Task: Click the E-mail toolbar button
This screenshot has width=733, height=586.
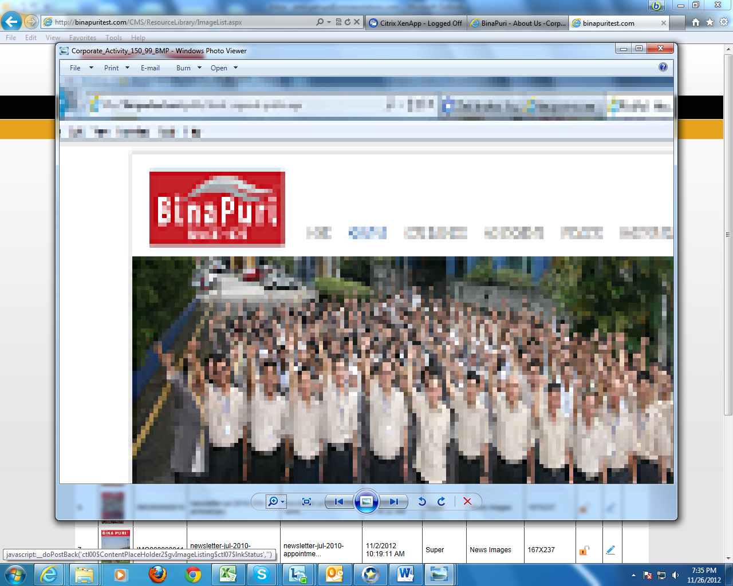Action: (150, 68)
